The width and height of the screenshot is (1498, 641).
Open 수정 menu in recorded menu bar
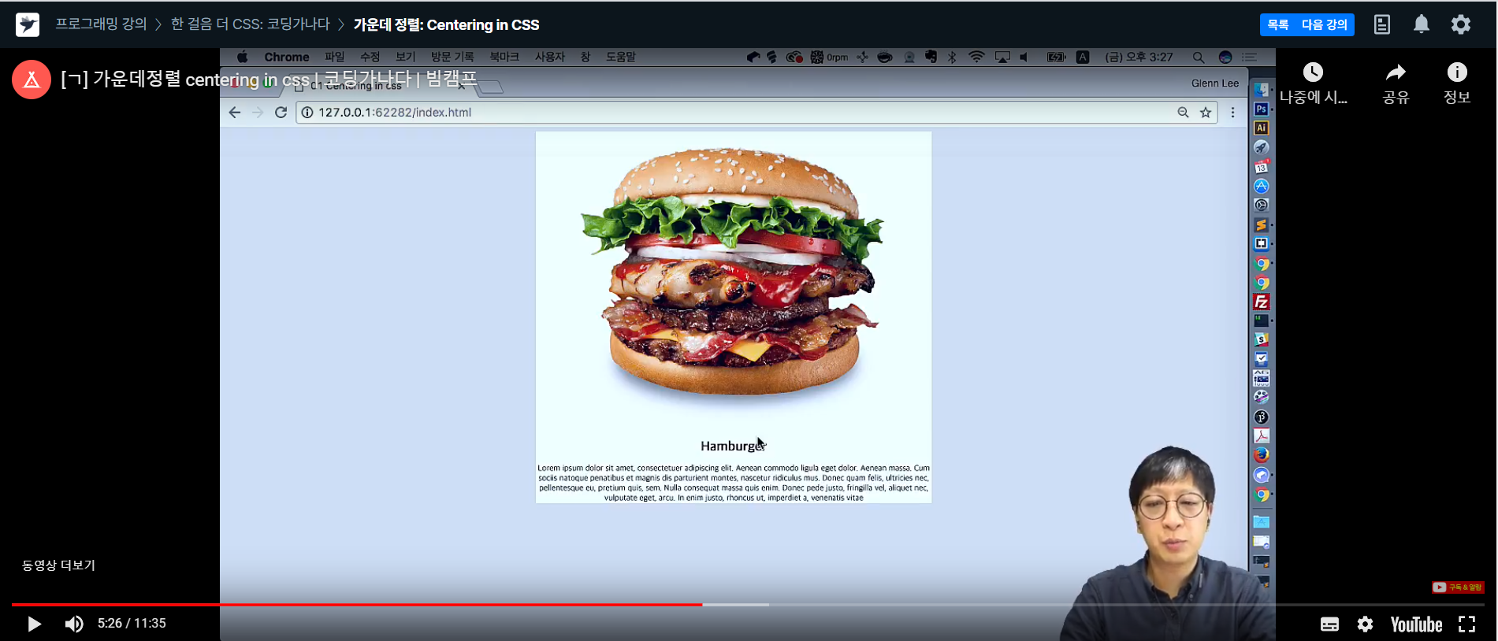(370, 57)
